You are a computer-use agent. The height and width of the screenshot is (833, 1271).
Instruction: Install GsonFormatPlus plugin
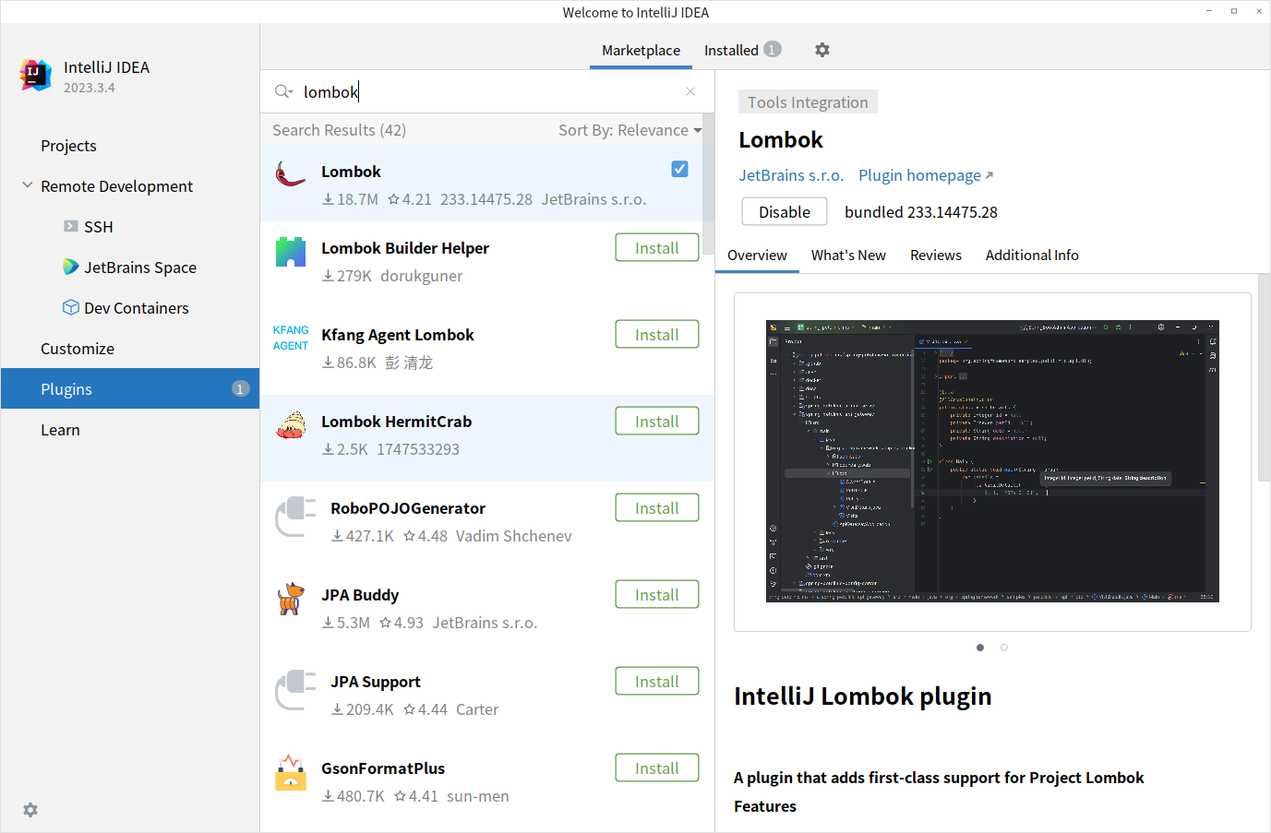click(x=657, y=768)
